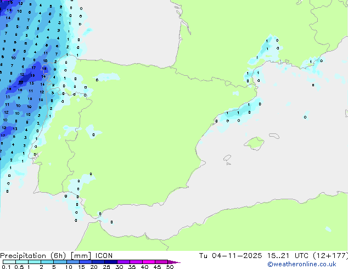Click the "(6h)" interval label
348x269 pixels.
(x=58, y=256)
